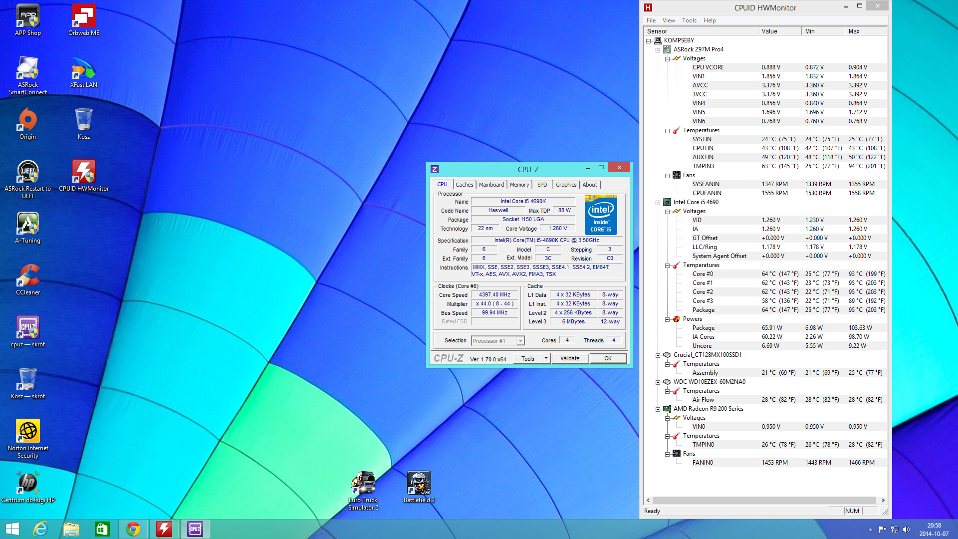Open the View menu in HWMonitor
This screenshot has height=539, width=958.
tap(668, 20)
